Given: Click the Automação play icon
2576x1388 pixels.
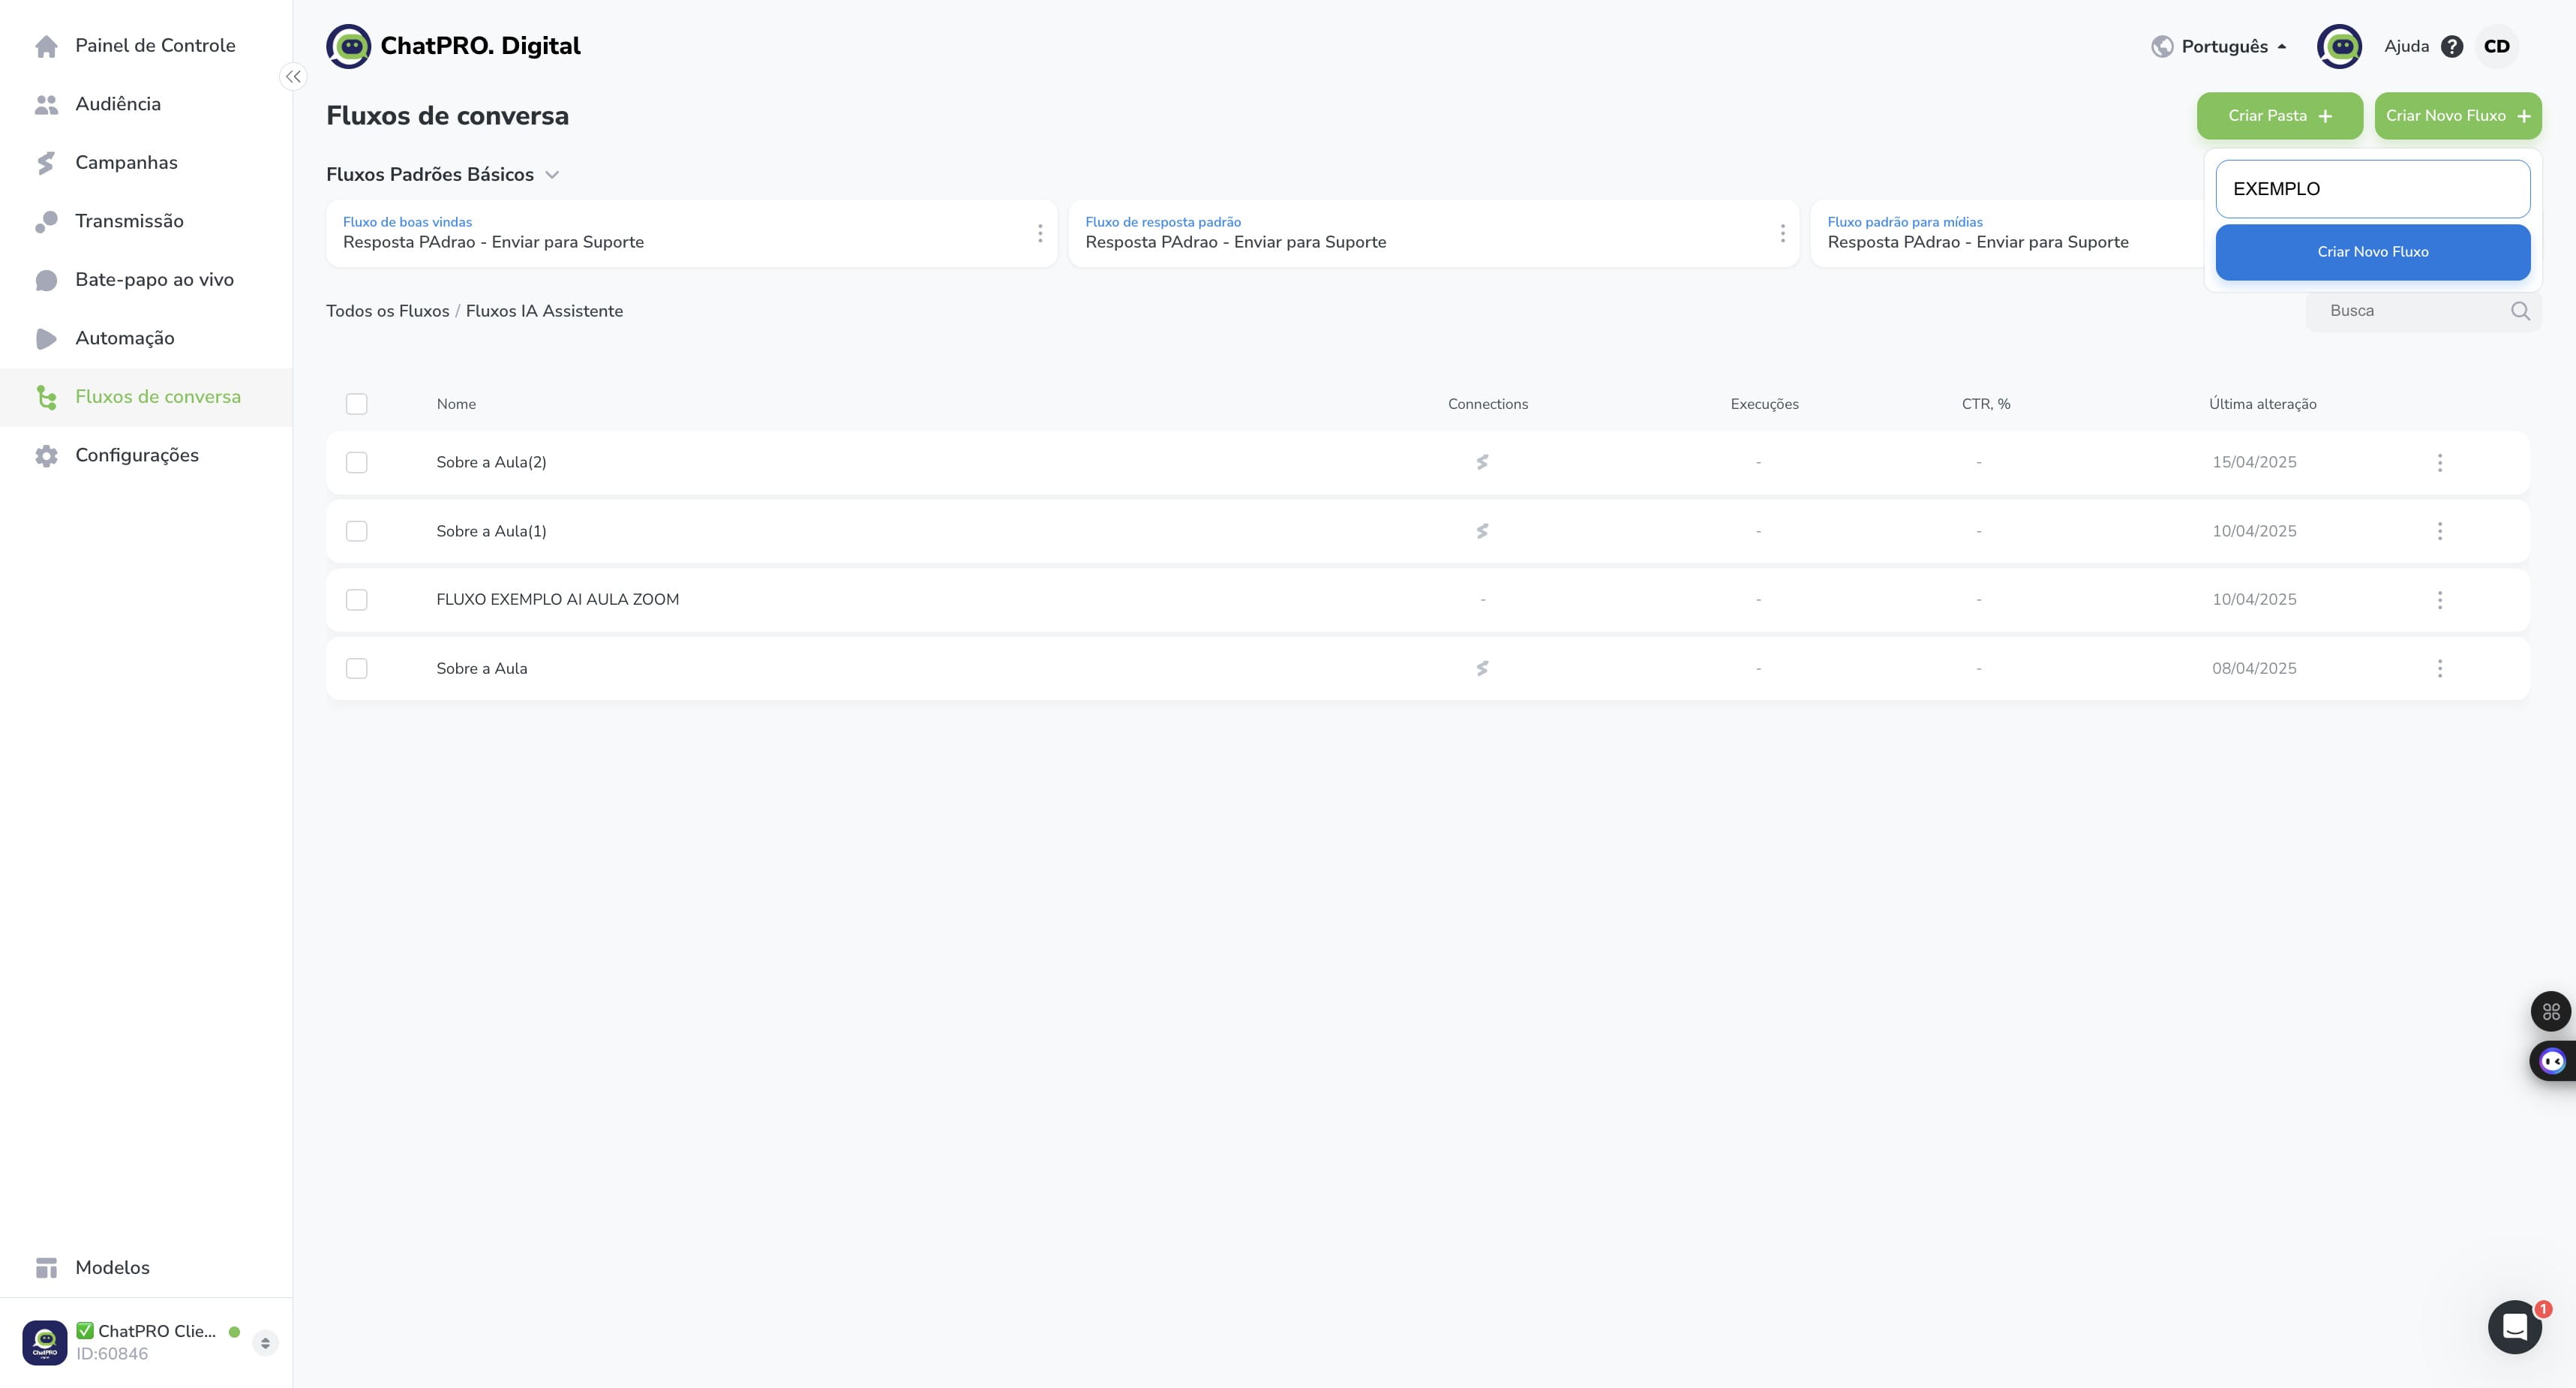Looking at the screenshot, I should pyautogui.click(x=46, y=338).
